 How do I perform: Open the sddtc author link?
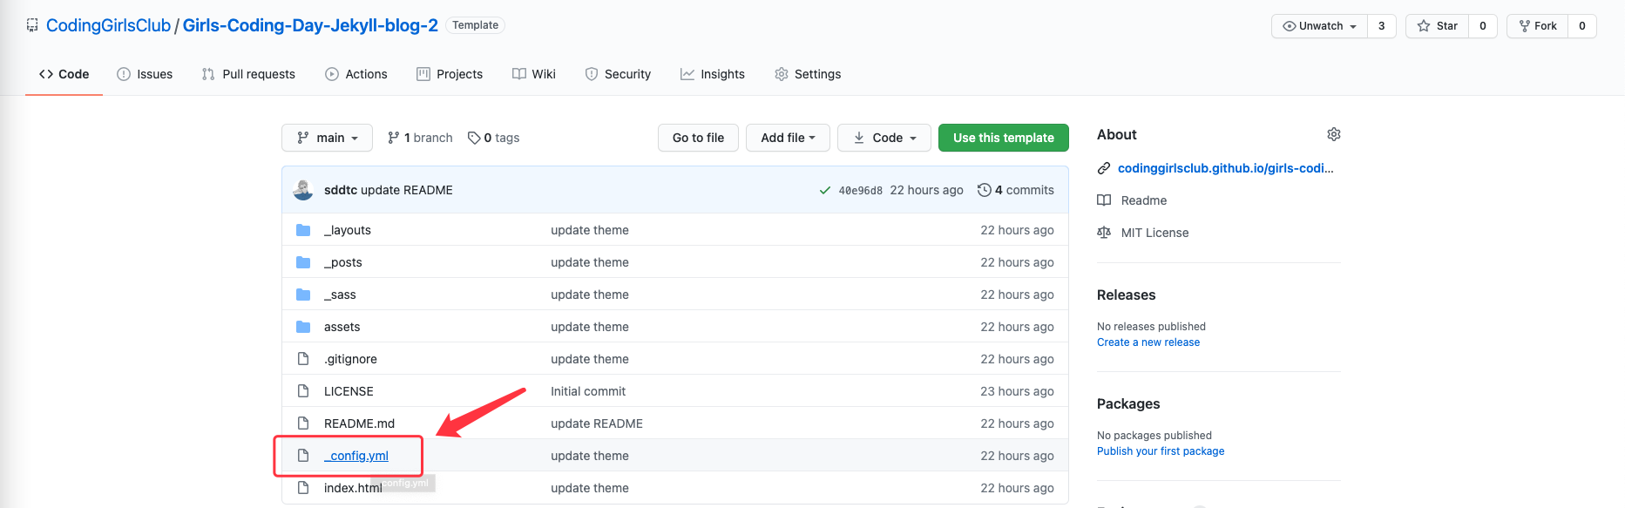pyautogui.click(x=341, y=190)
